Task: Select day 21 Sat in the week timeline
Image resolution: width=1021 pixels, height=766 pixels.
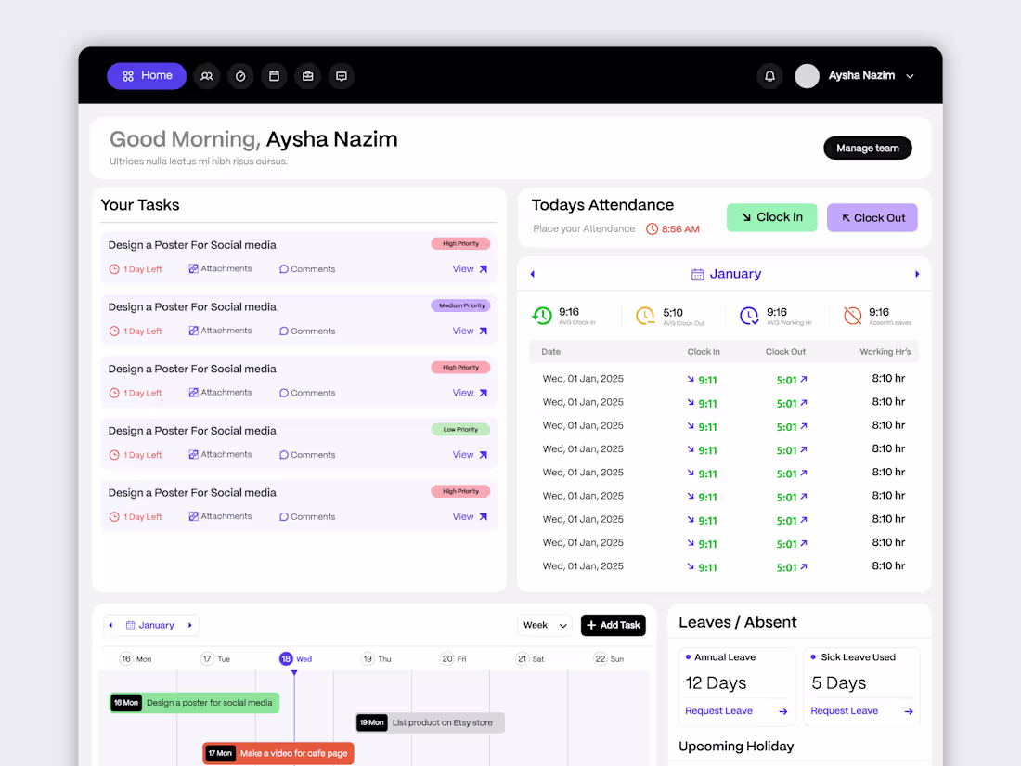Action: pos(529,659)
